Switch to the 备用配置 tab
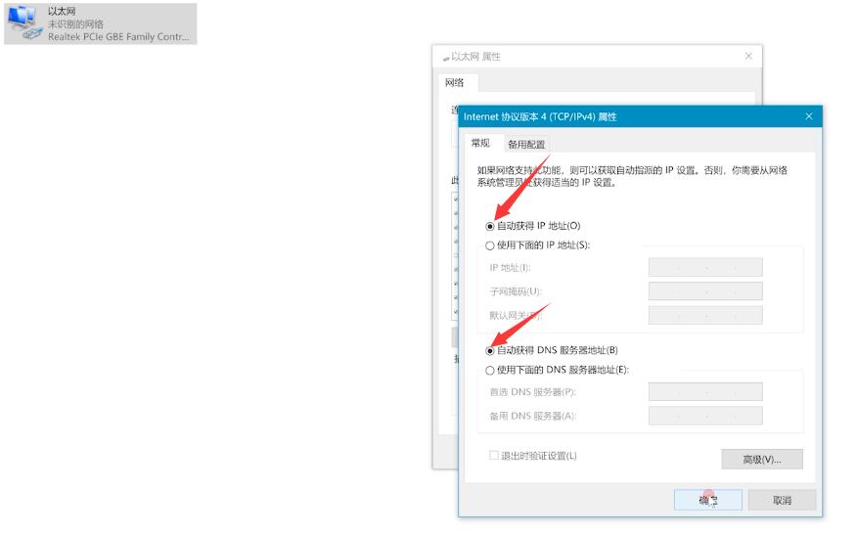Image resolution: width=857 pixels, height=534 pixels. 526,145
